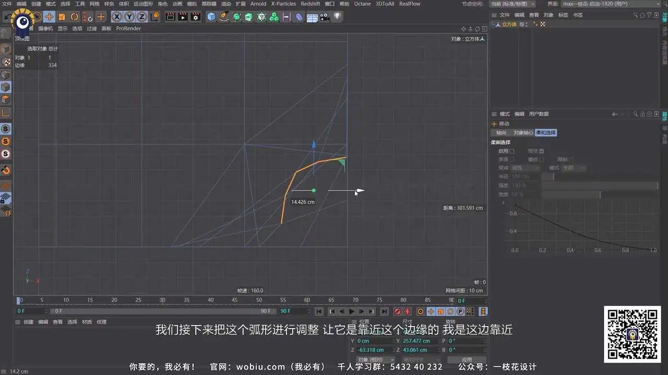The width and height of the screenshot is (668, 375).
Task: Click the axis L-shaped icon in left sidebar
Action: 6,113
